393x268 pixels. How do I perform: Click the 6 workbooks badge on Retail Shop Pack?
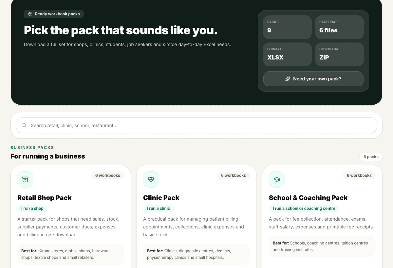[108, 176]
